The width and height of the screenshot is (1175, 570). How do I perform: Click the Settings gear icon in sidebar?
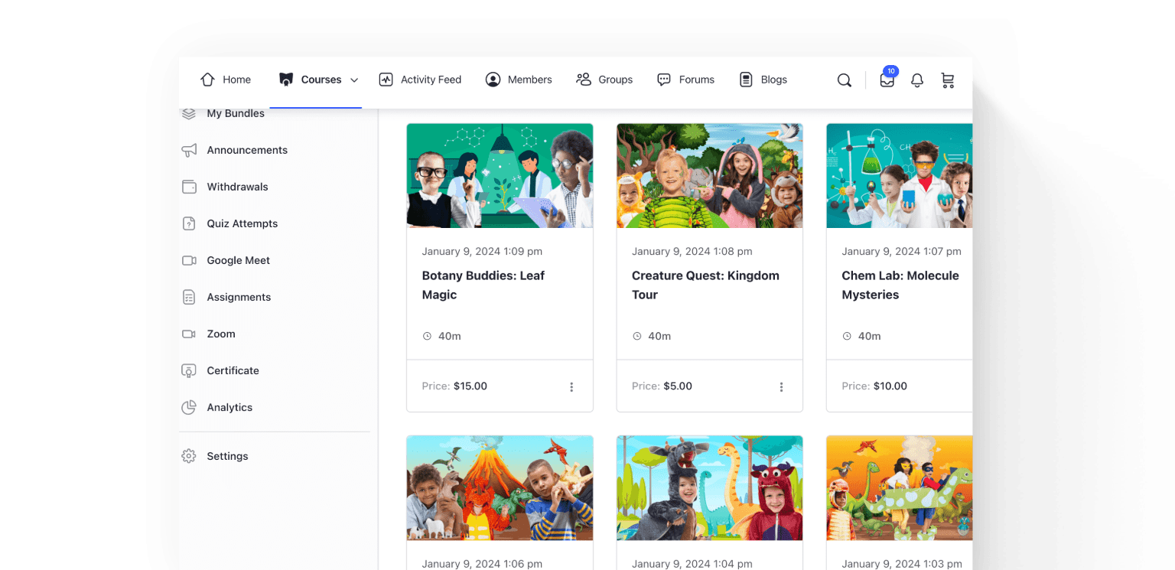189,456
